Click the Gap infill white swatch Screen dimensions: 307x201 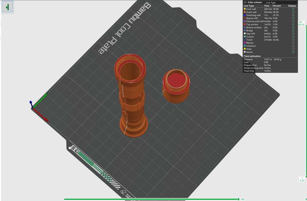tap(245, 34)
